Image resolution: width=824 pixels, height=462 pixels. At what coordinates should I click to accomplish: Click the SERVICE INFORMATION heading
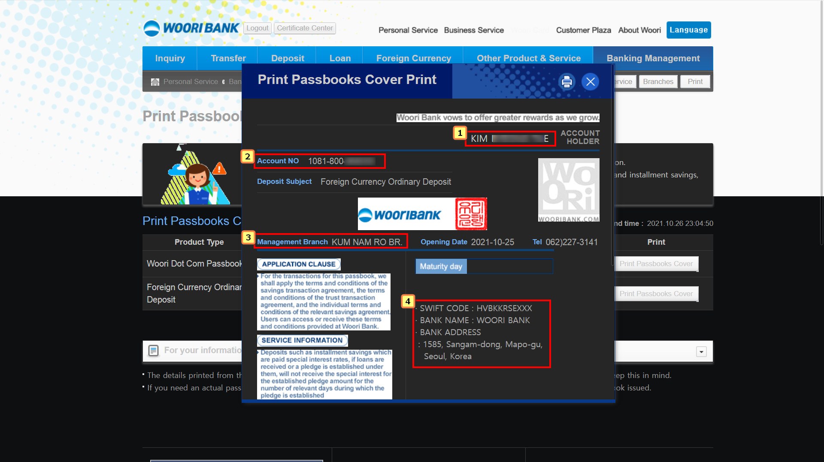302,340
